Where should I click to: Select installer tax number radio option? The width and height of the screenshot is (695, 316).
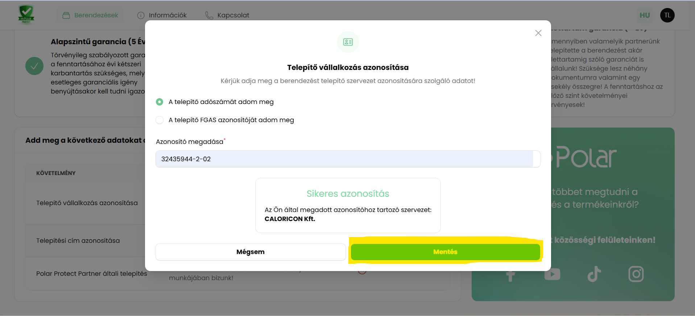tap(160, 102)
